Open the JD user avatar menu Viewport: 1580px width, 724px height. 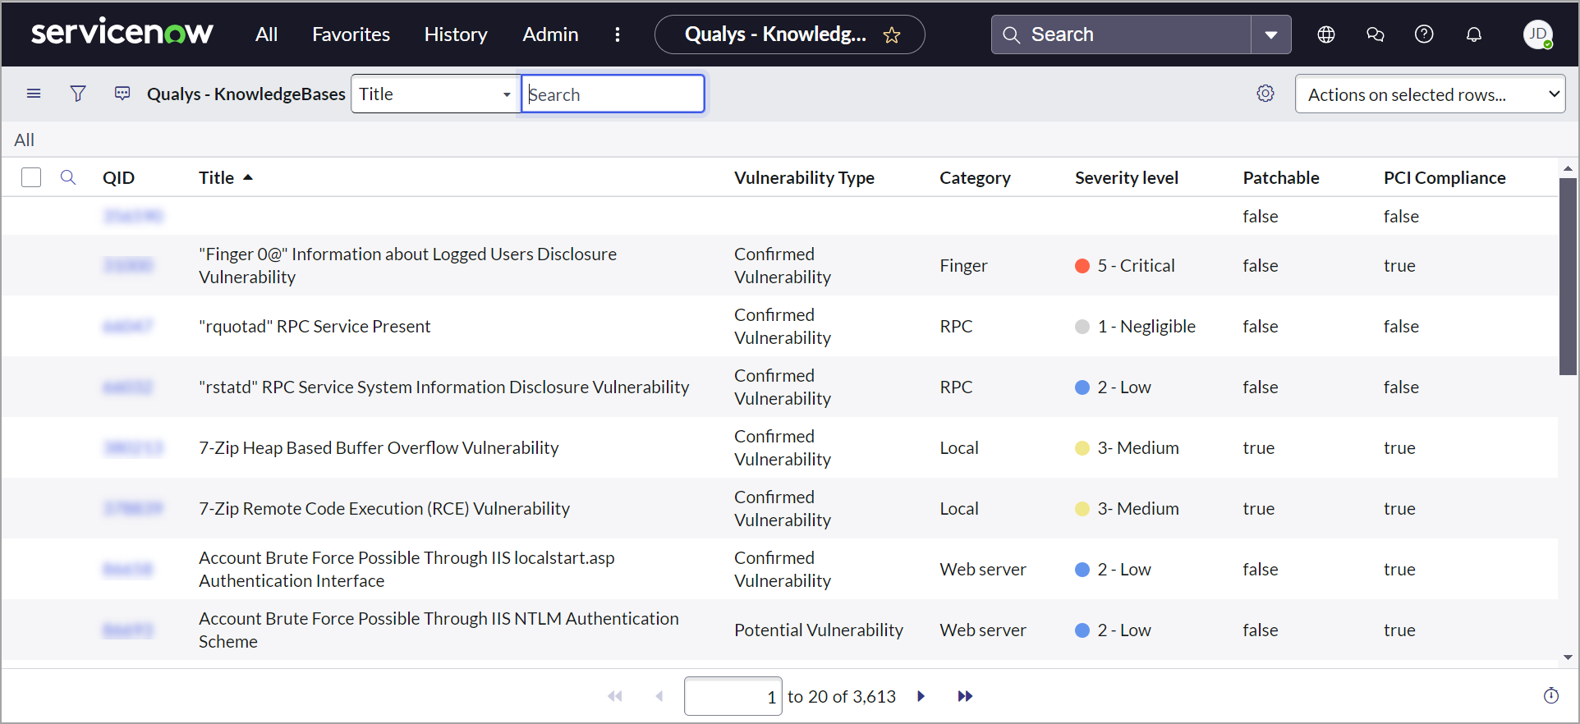tap(1538, 34)
